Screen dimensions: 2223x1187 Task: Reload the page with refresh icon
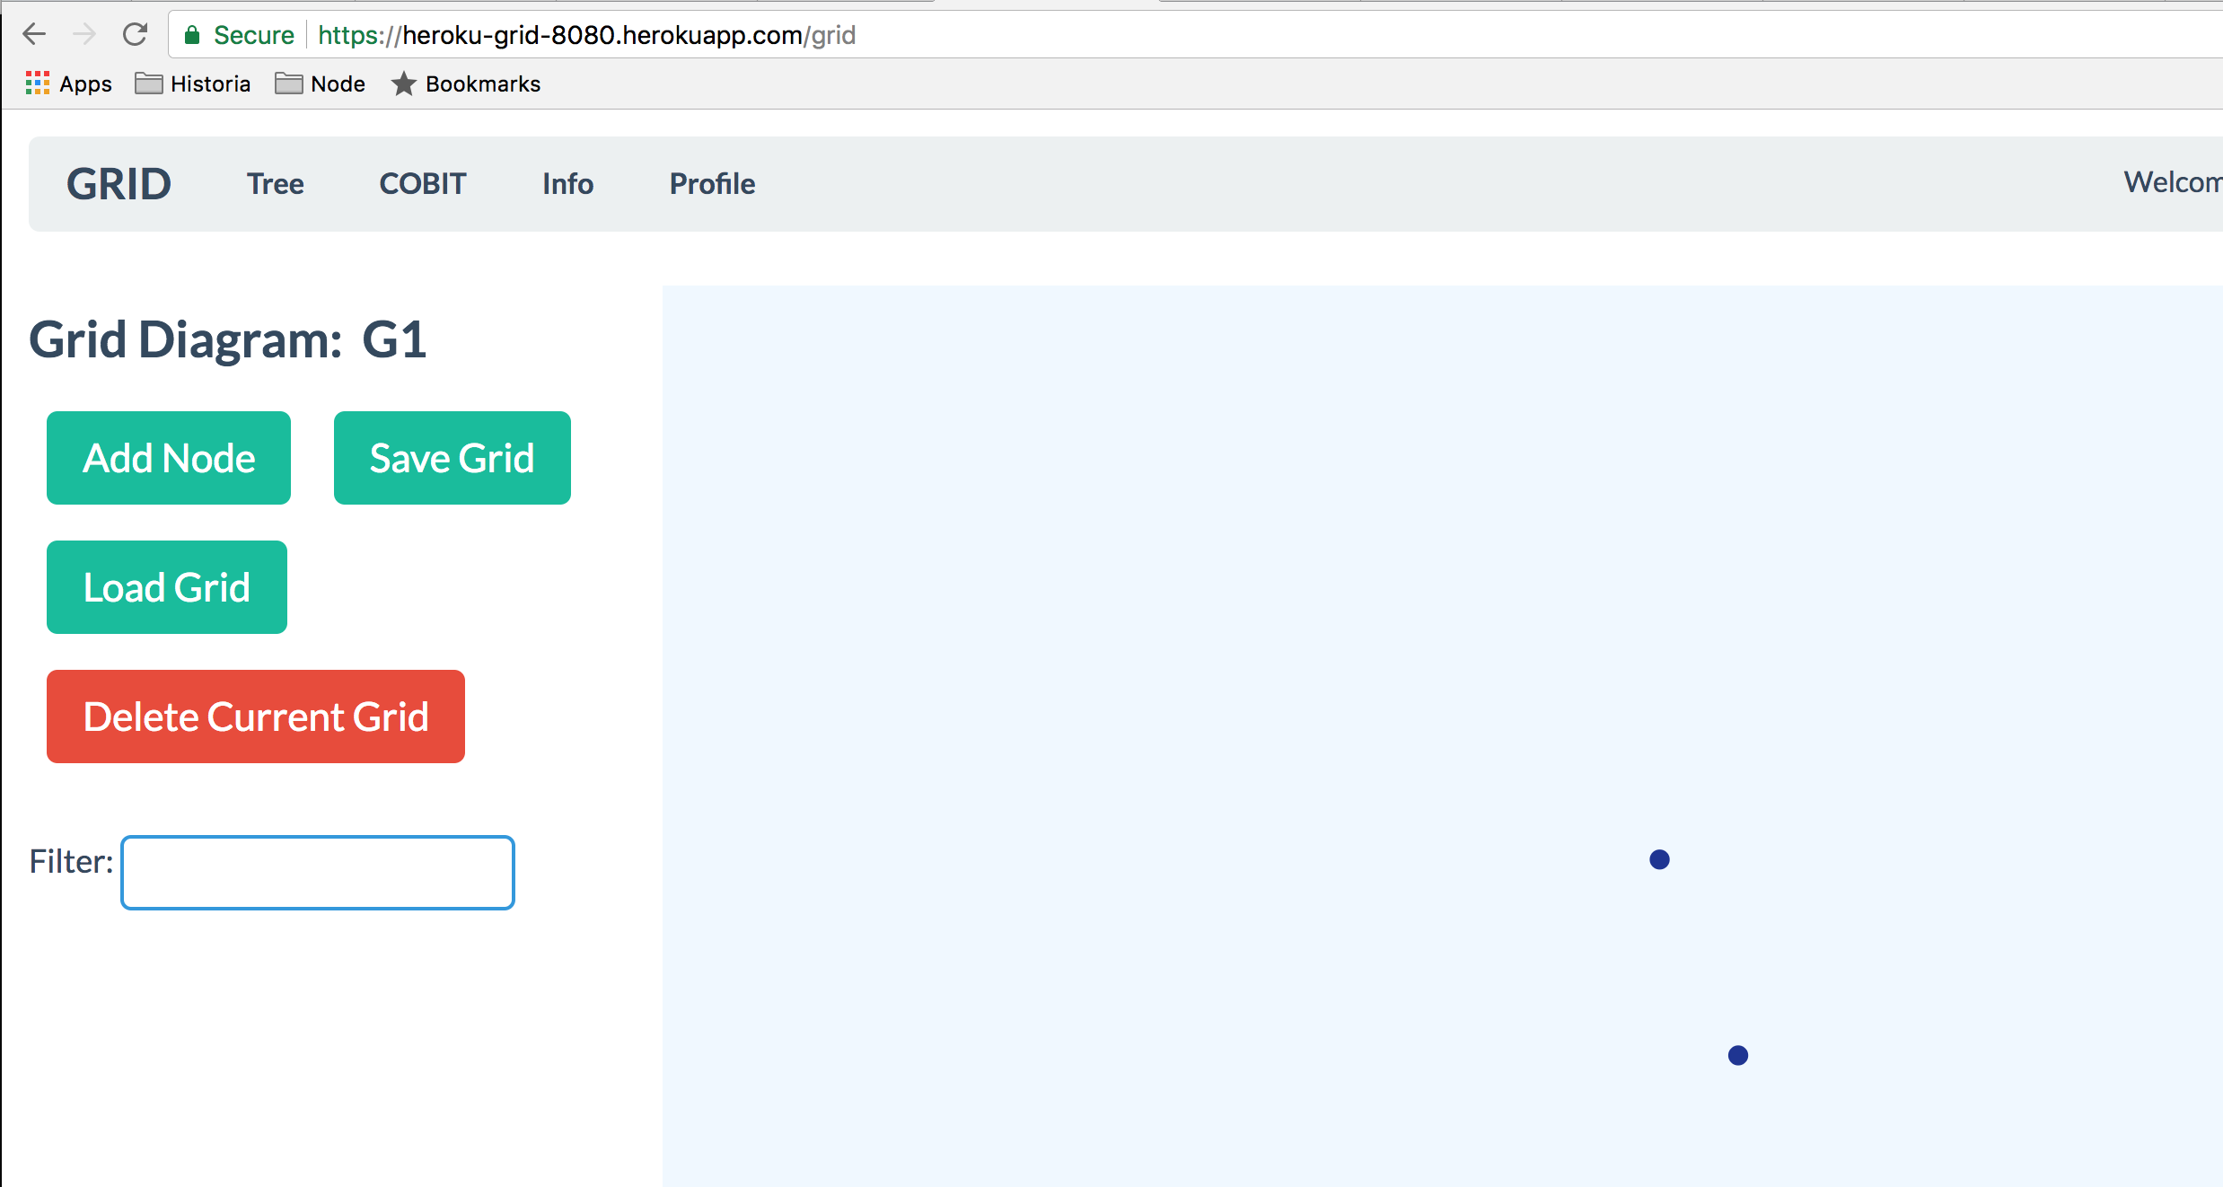click(135, 35)
